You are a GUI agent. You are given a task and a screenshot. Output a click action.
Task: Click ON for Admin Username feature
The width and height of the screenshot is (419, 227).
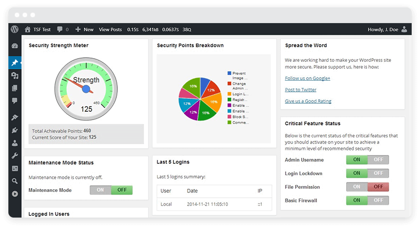coord(357,159)
